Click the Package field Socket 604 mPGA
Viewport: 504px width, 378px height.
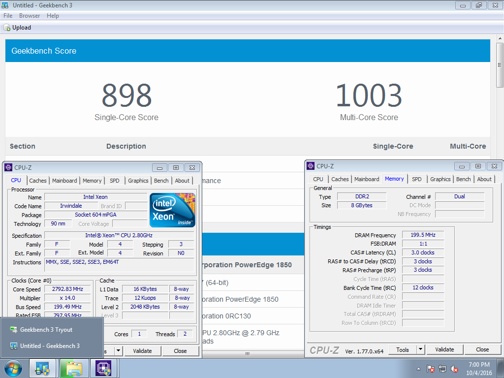96,215
